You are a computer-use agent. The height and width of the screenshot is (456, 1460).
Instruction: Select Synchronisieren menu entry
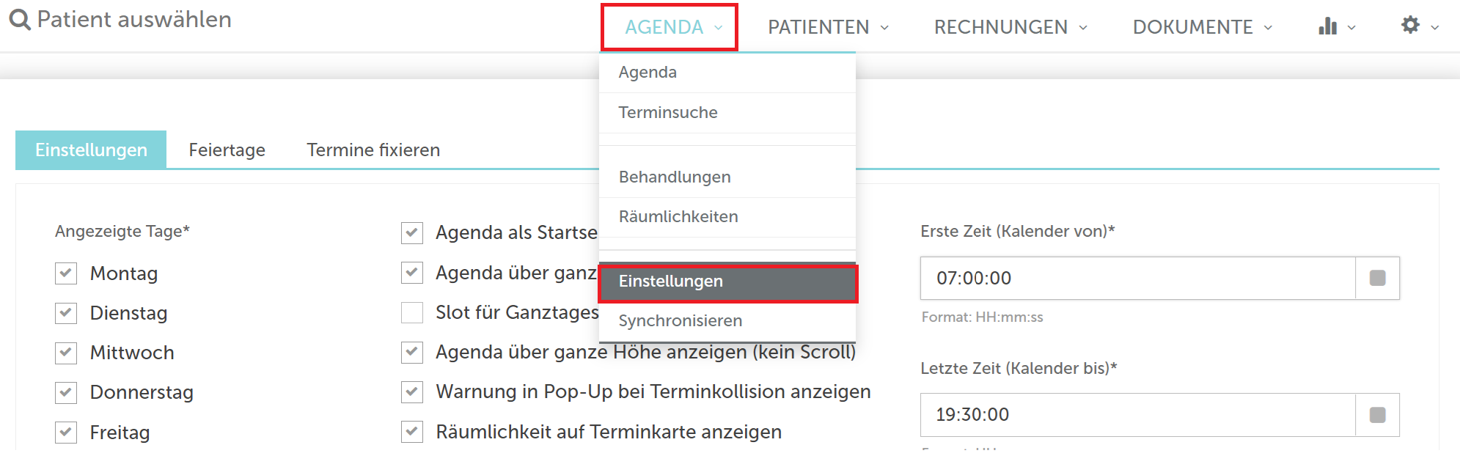click(x=727, y=321)
